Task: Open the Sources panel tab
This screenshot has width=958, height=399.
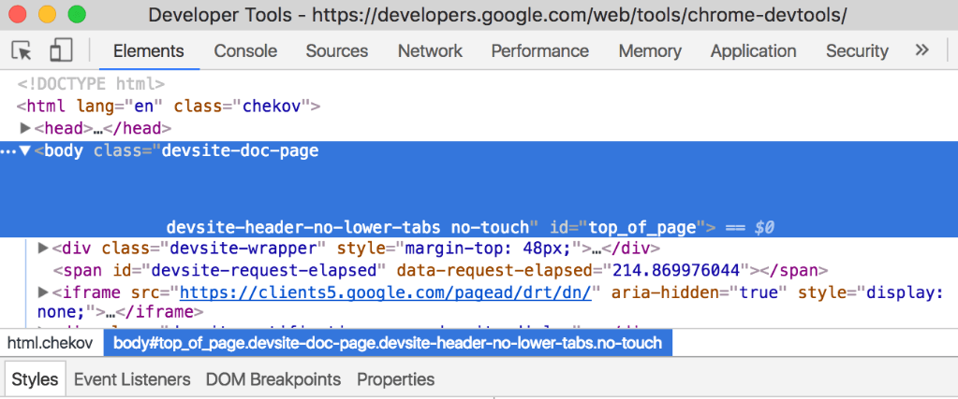Action: 337,51
